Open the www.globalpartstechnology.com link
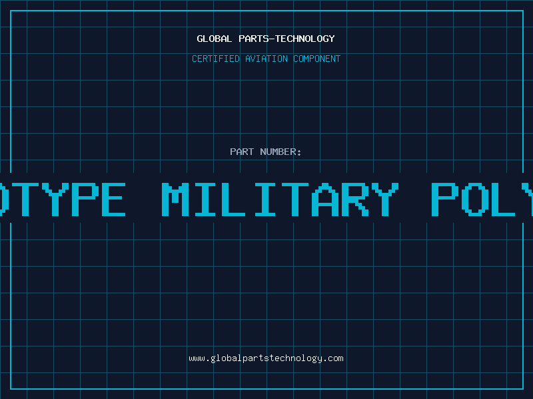The width and height of the screenshot is (533, 399). (266, 358)
